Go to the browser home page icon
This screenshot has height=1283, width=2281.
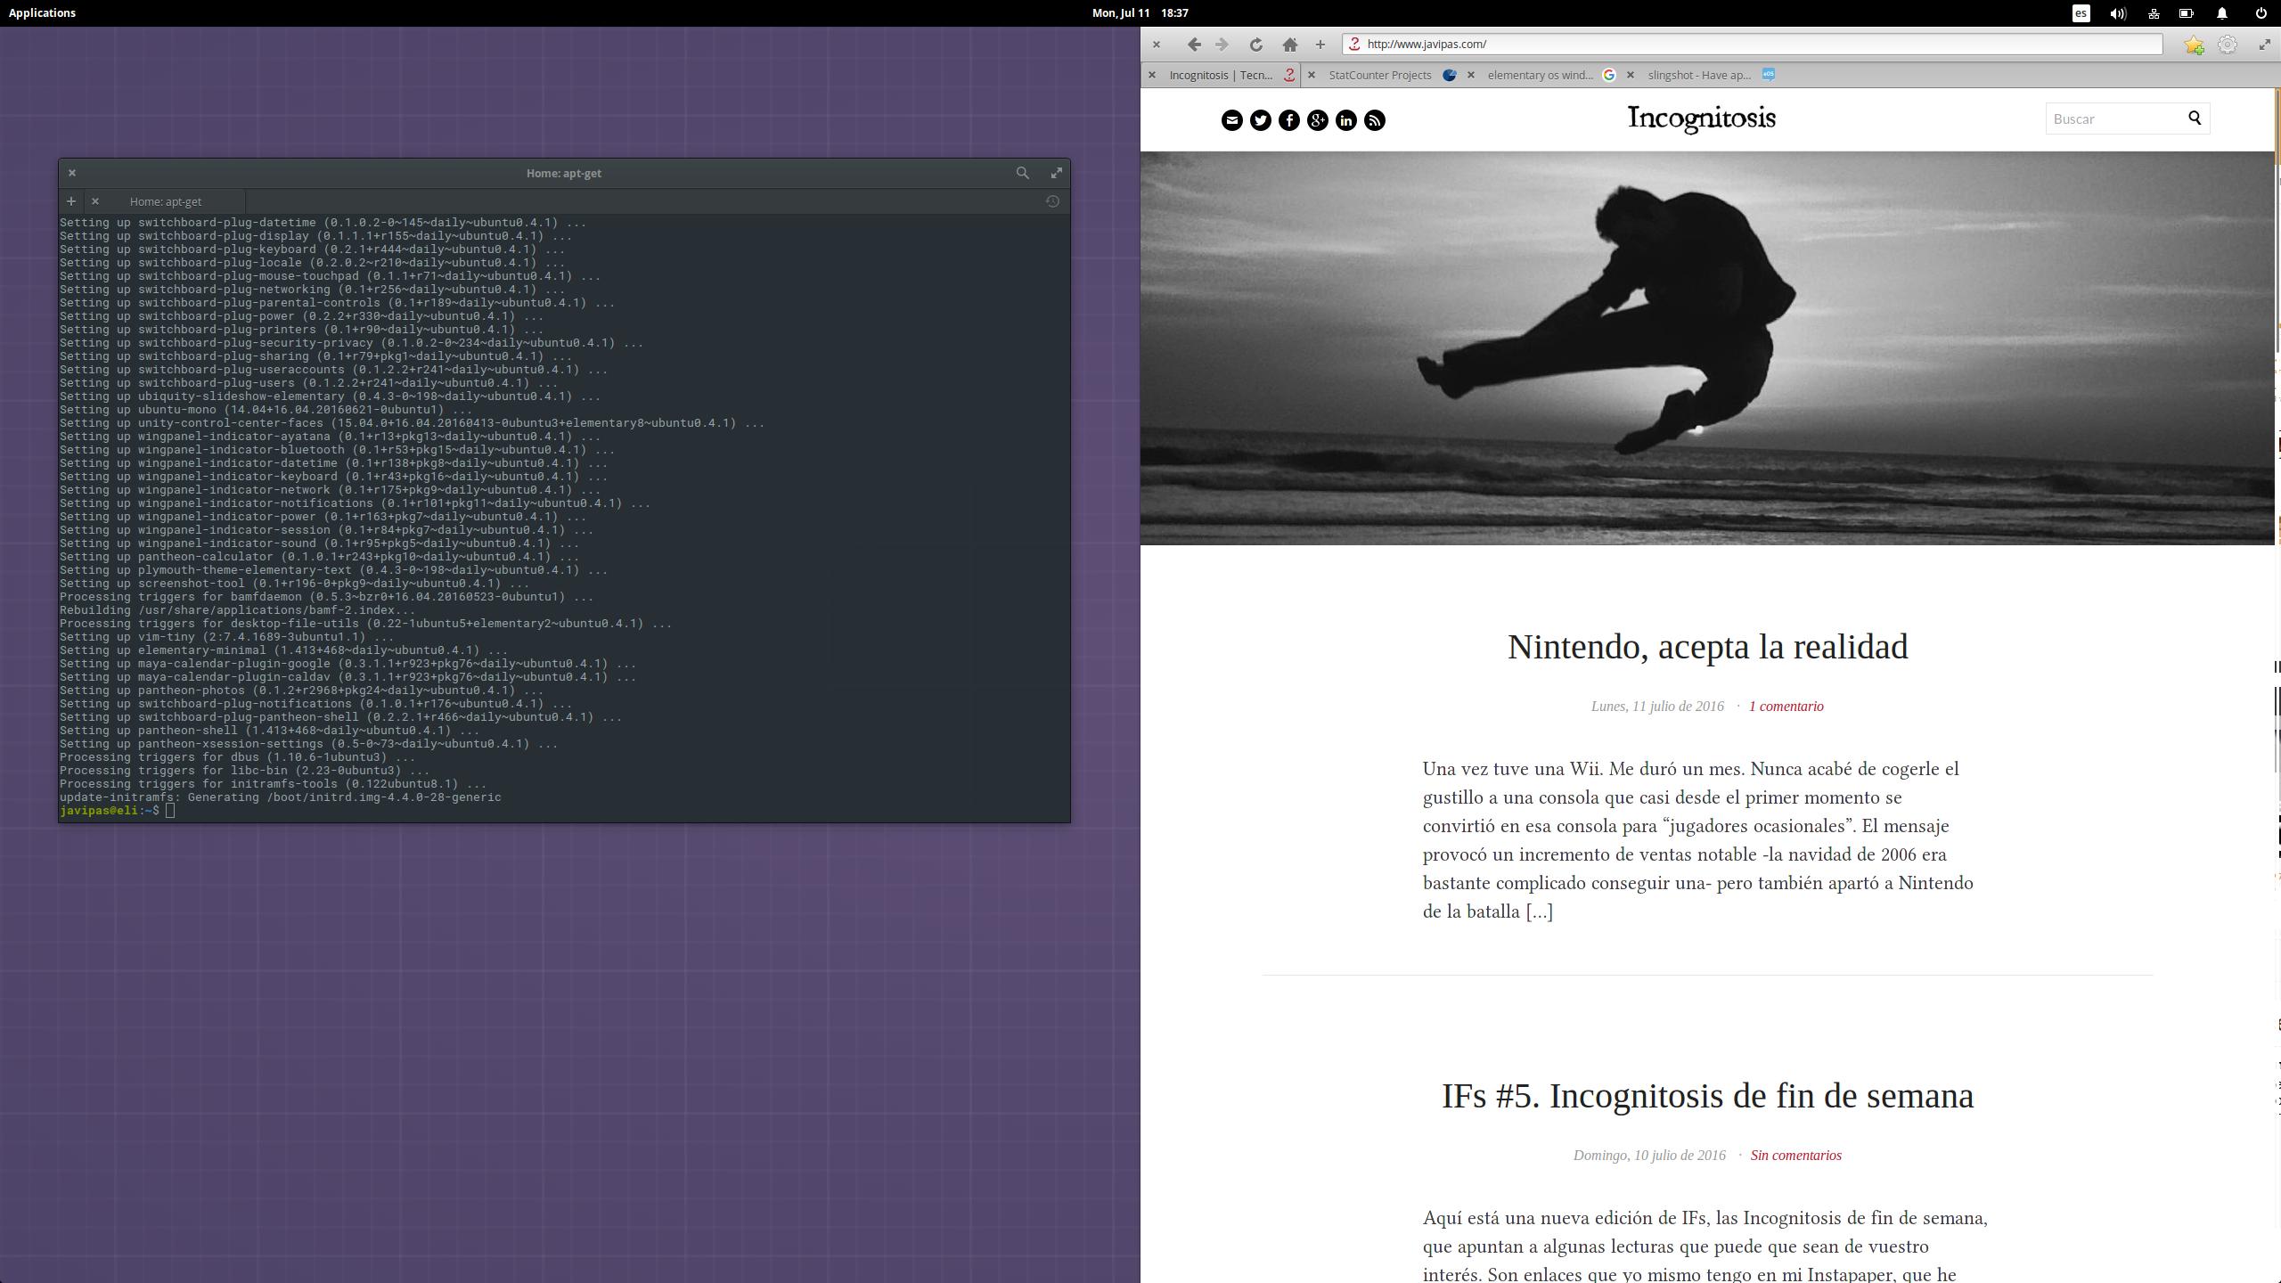click(x=1289, y=45)
